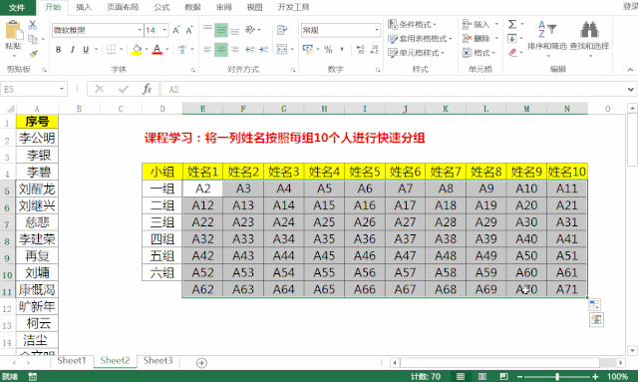Screen dimensions: 638x382
Task: Click the zoom slider handle
Action: [557, 377]
